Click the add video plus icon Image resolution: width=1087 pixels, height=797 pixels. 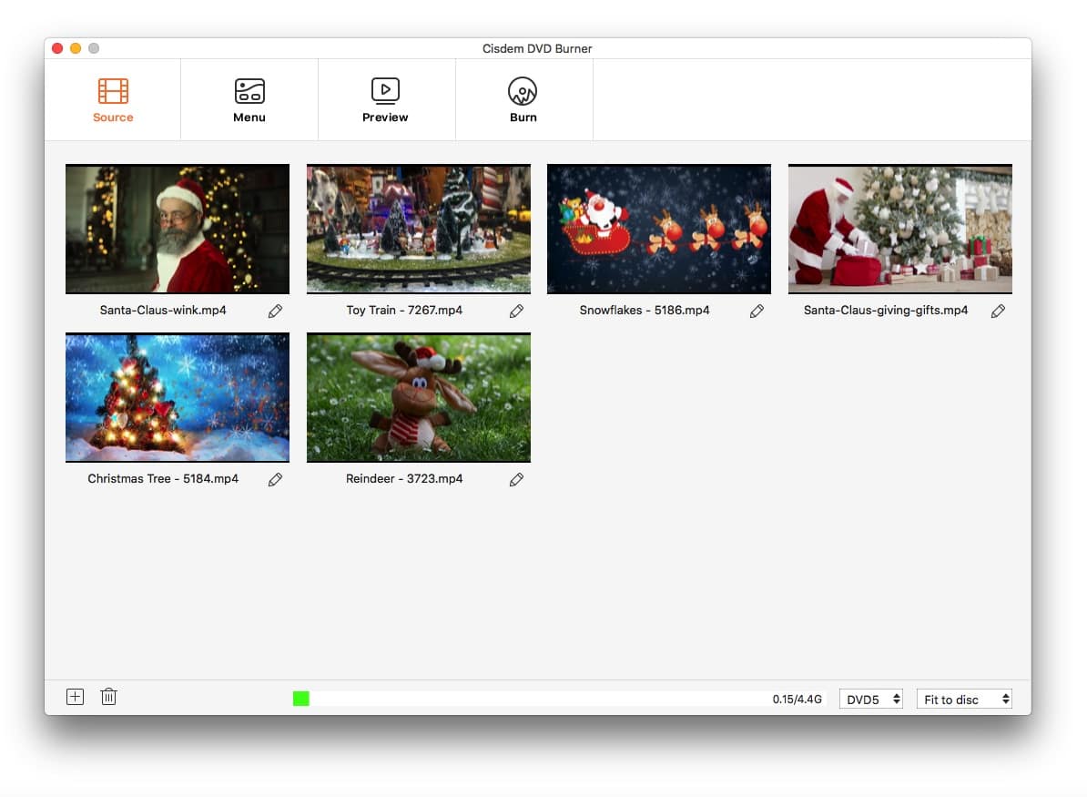(x=75, y=696)
